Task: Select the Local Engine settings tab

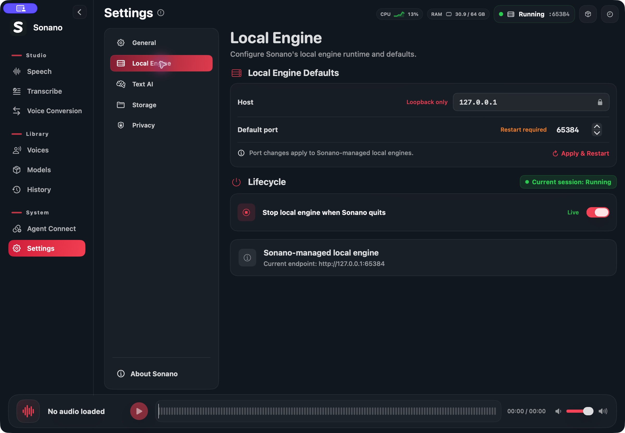Action: (161, 63)
